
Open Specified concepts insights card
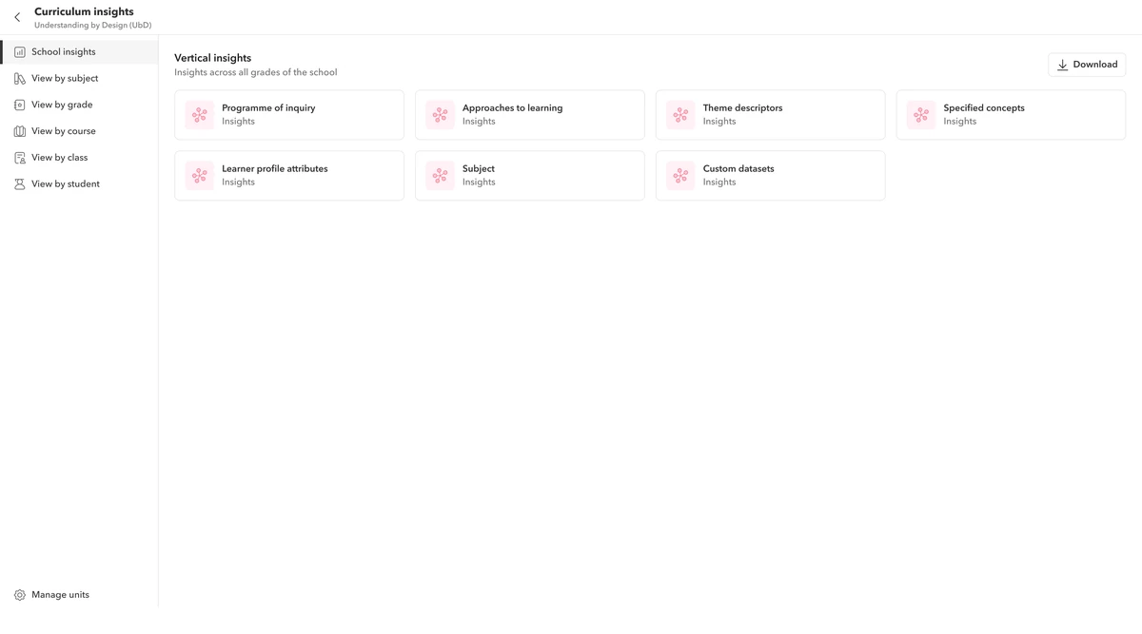point(1011,115)
